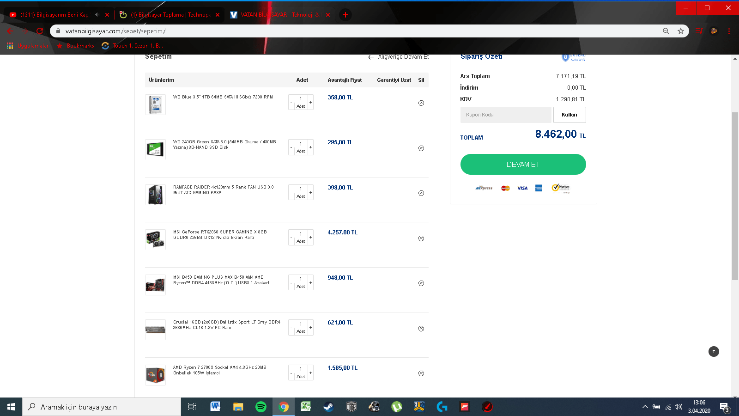Decrease quantity of WD Blue 1TB drive
This screenshot has height=416, width=739.
coord(291,102)
